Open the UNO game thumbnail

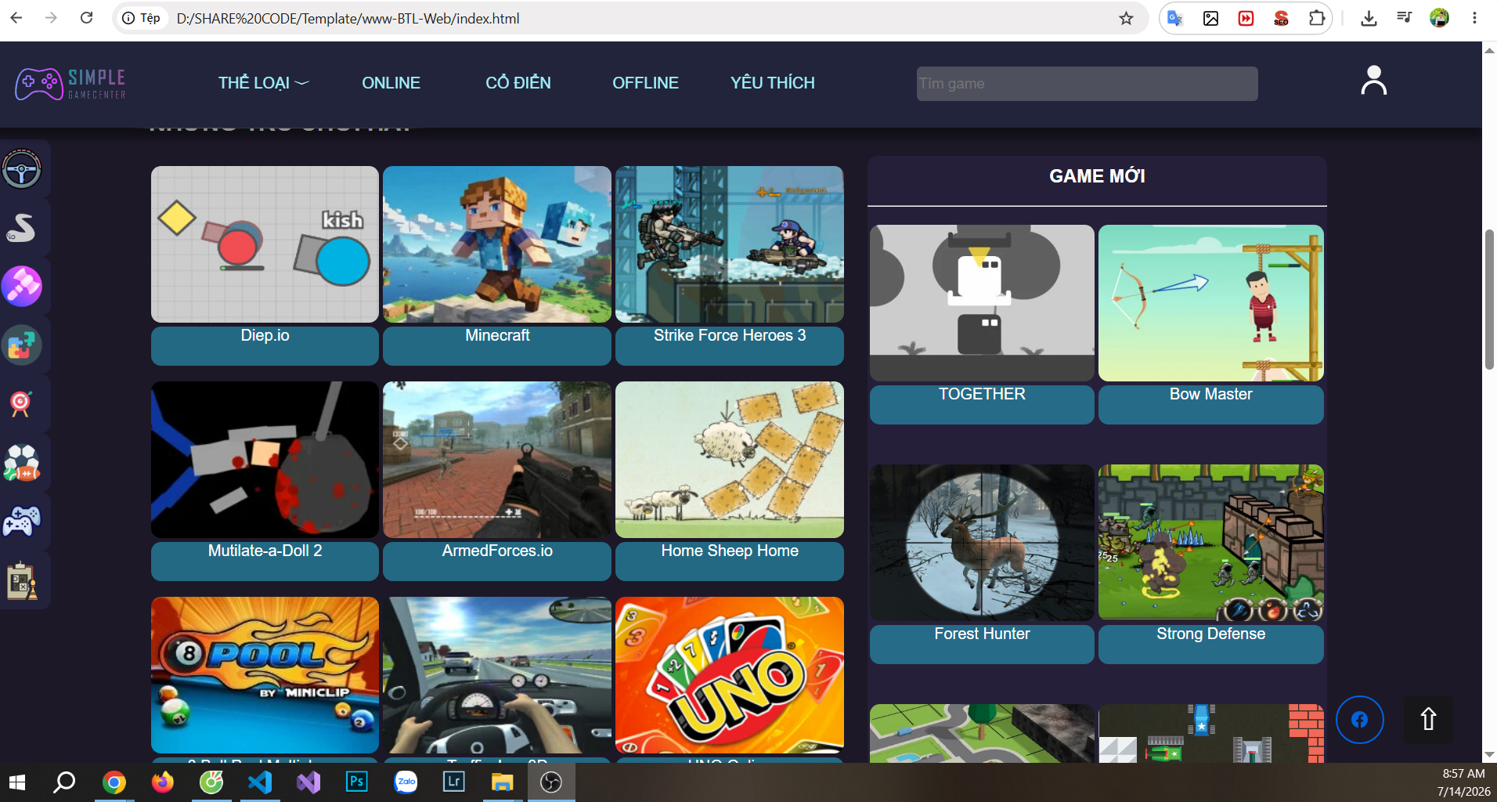tap(730, 675)
